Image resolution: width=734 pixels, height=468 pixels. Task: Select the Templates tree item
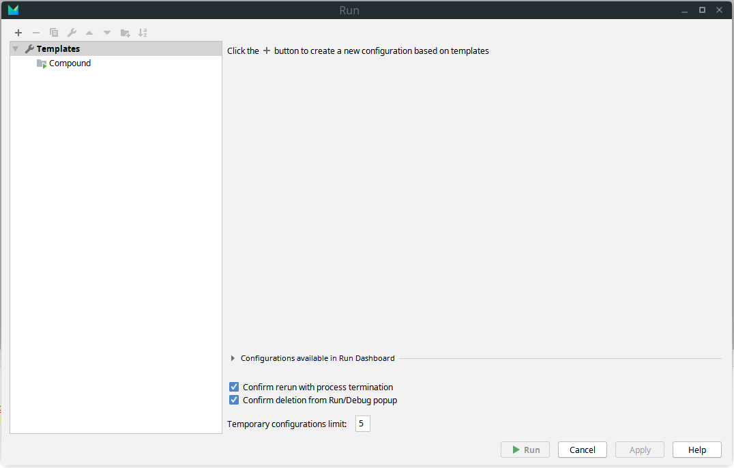click(x=58, y=49)
